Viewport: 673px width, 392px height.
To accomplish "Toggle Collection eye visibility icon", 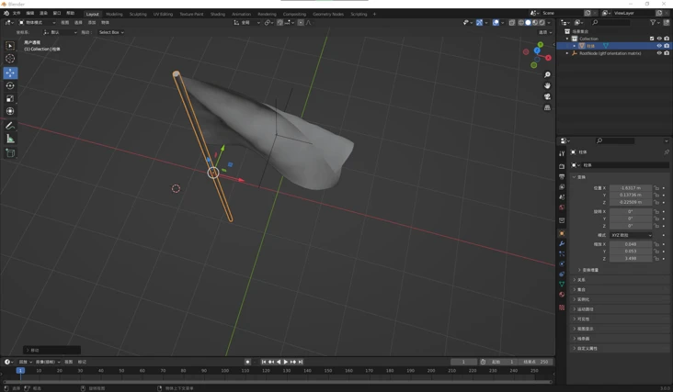I will click(x=659, y=39).
